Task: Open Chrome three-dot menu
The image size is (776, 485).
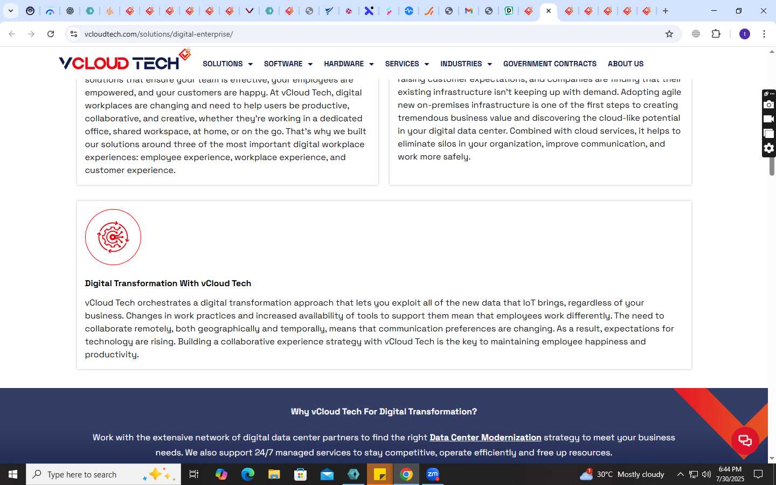Action: [764, 34]
